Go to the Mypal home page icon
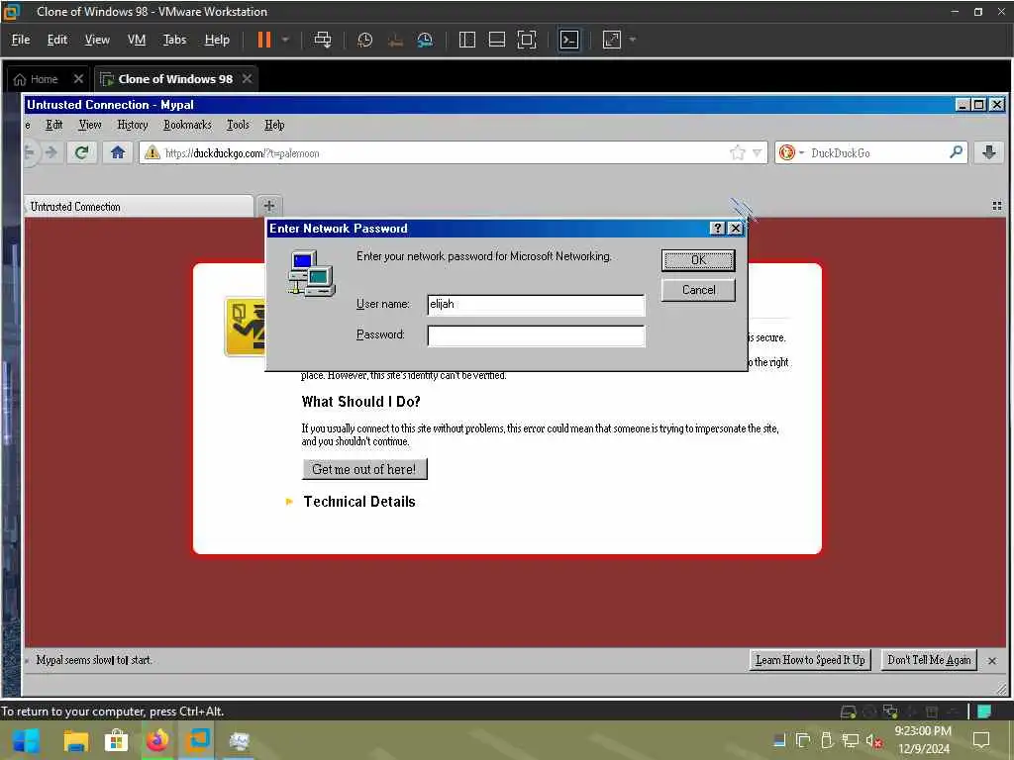This screenshot has height=760, width=1014. tap(117, 152)
